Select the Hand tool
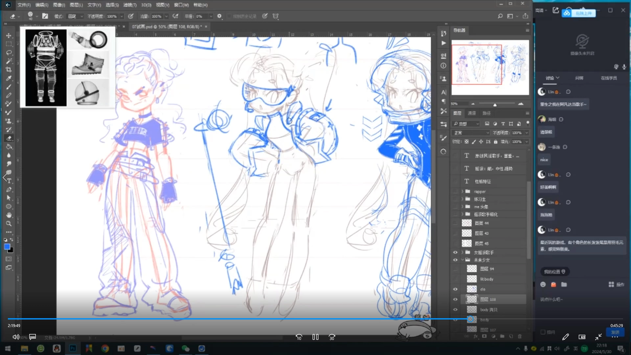This screenshot has height=355, width=631. (x=9, y=215)
